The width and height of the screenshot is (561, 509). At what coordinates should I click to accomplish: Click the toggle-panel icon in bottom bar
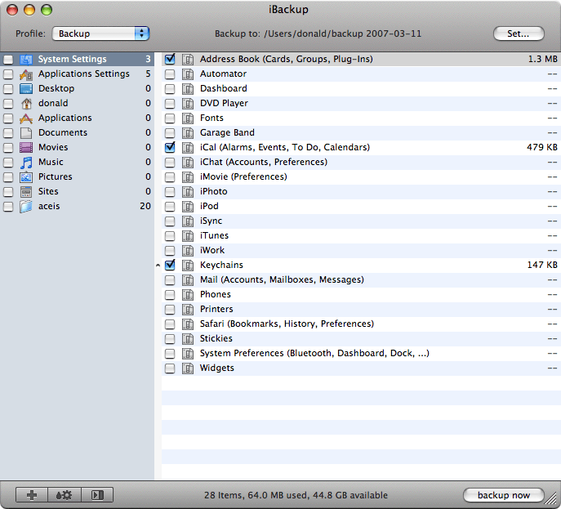point(97,495)
